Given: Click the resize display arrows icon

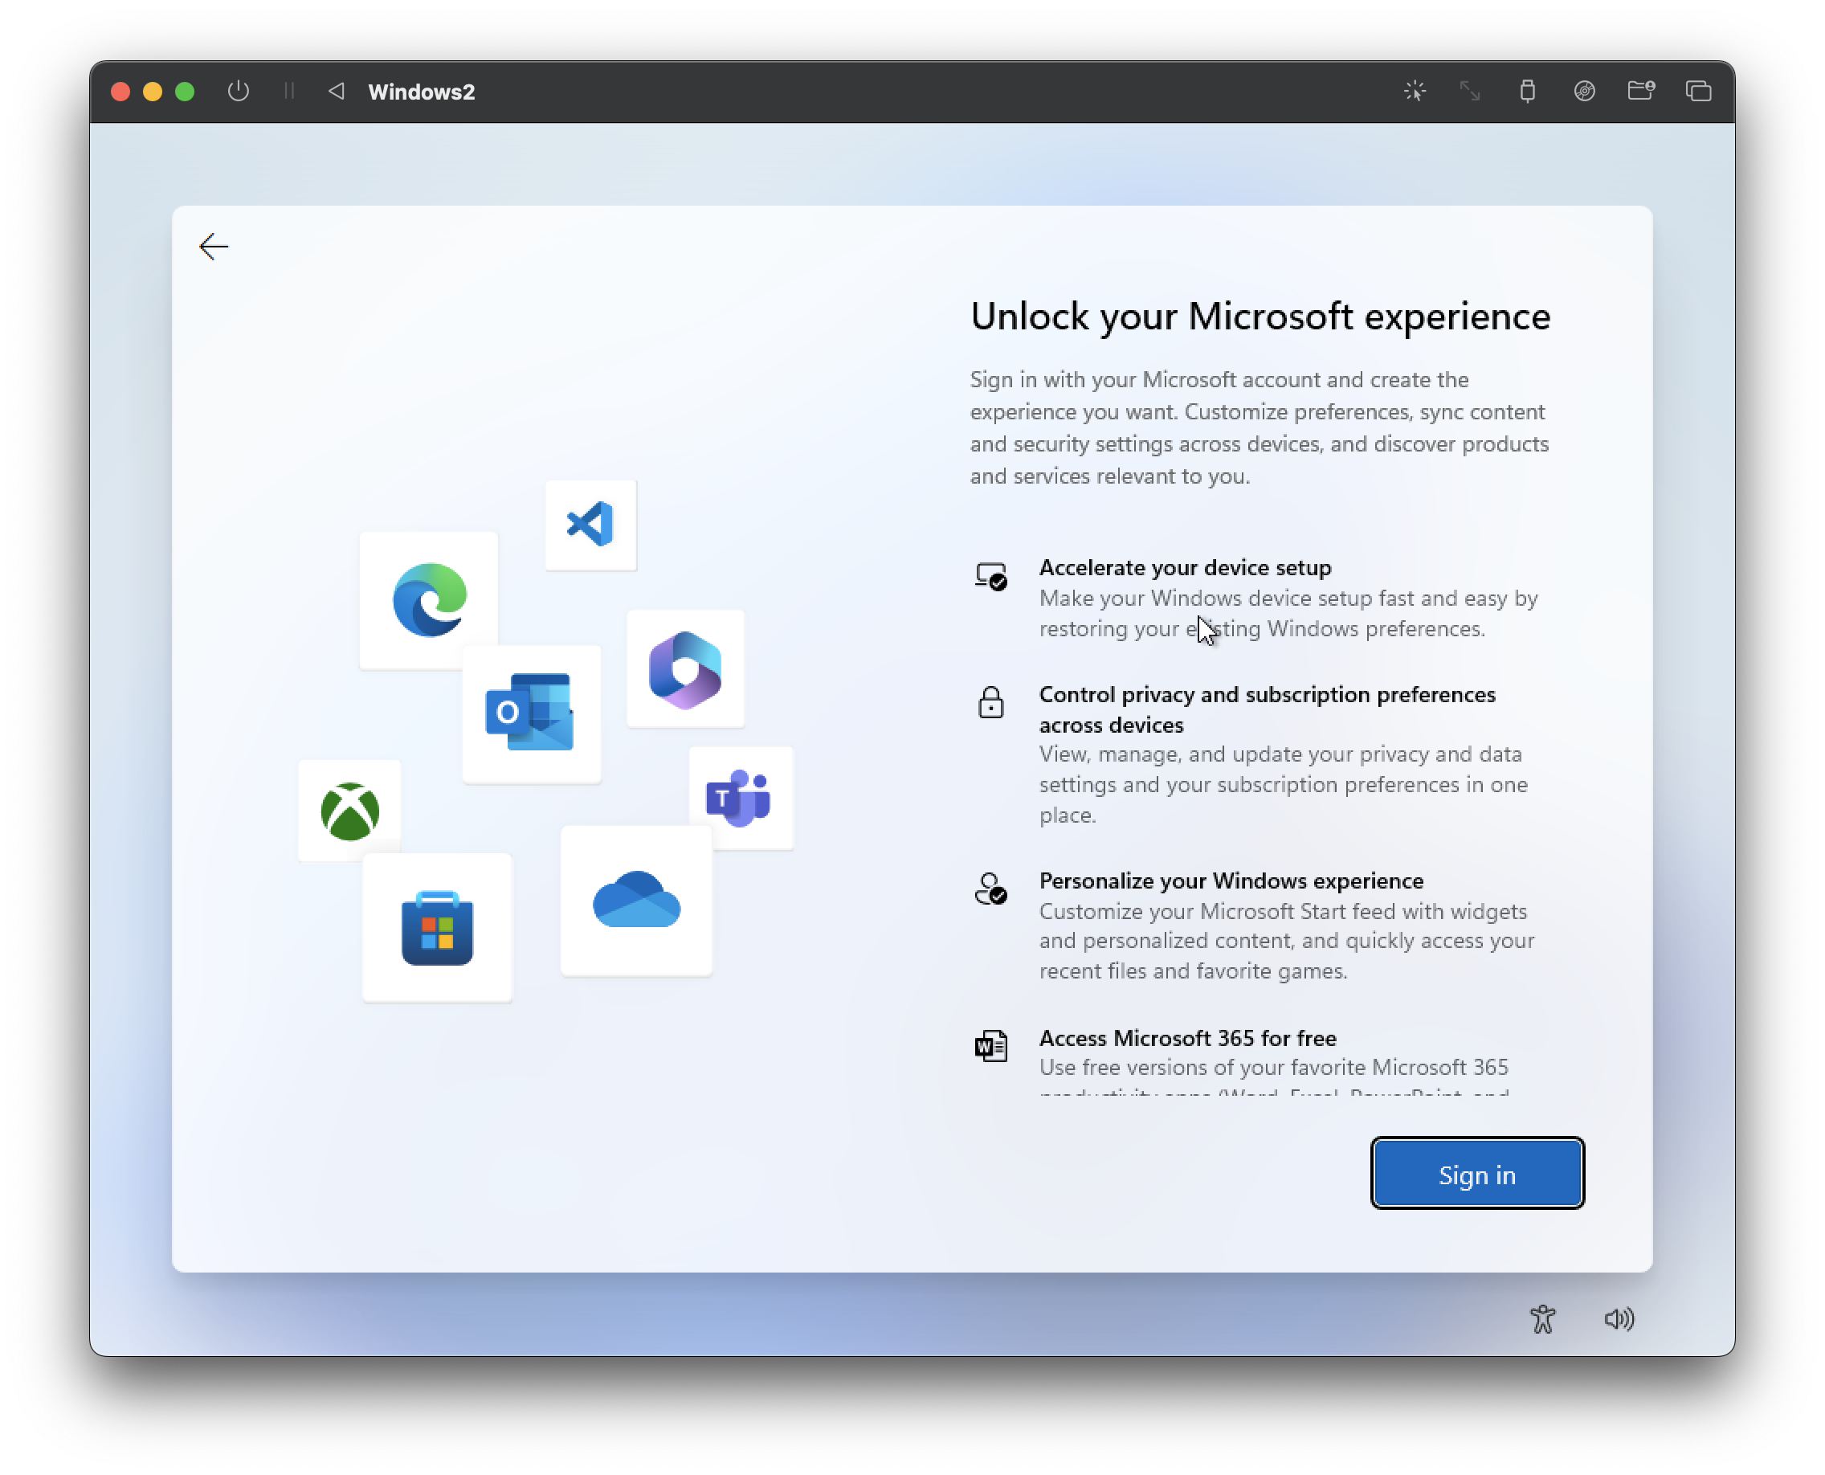Looking at the screenshot, I should (x=1470, y=91).
